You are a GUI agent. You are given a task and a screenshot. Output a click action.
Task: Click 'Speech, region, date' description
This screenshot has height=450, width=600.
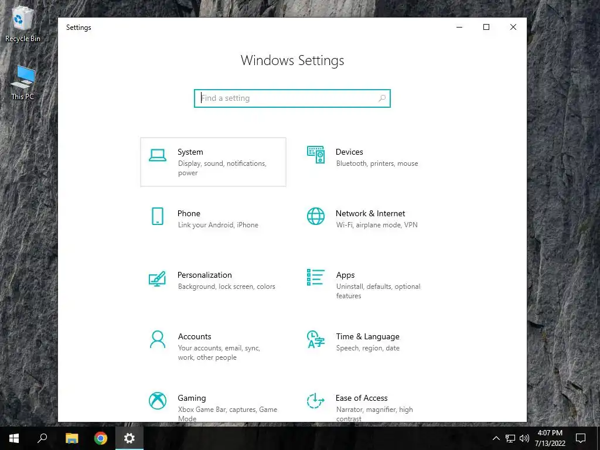[368, 348]
